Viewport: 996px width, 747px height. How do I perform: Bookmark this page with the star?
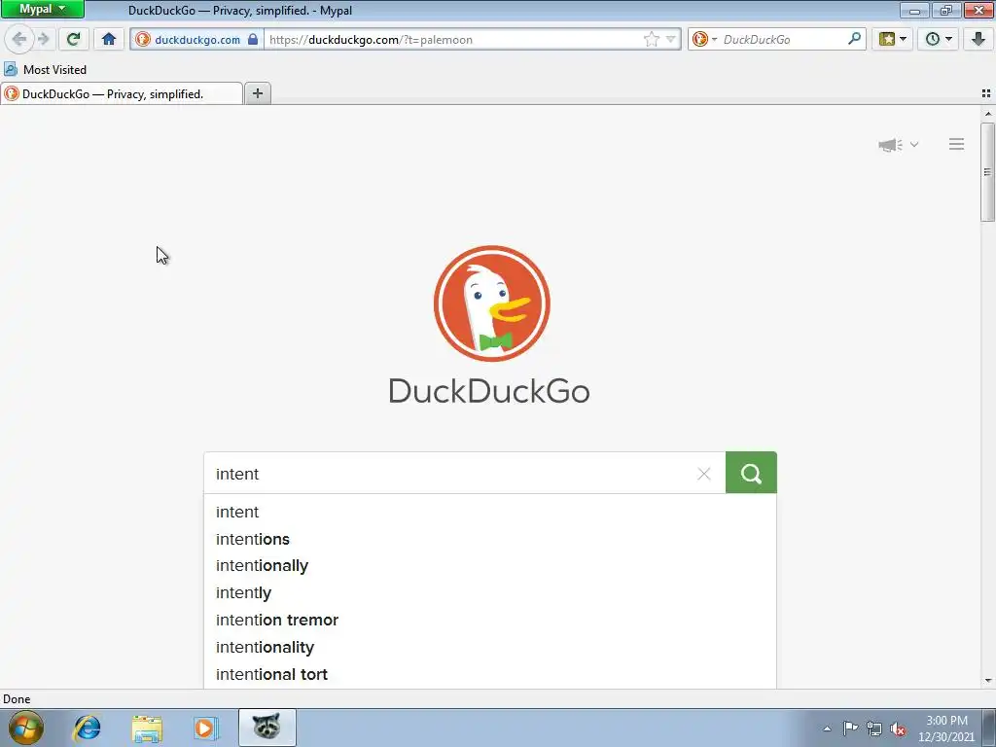pos(651,39)
